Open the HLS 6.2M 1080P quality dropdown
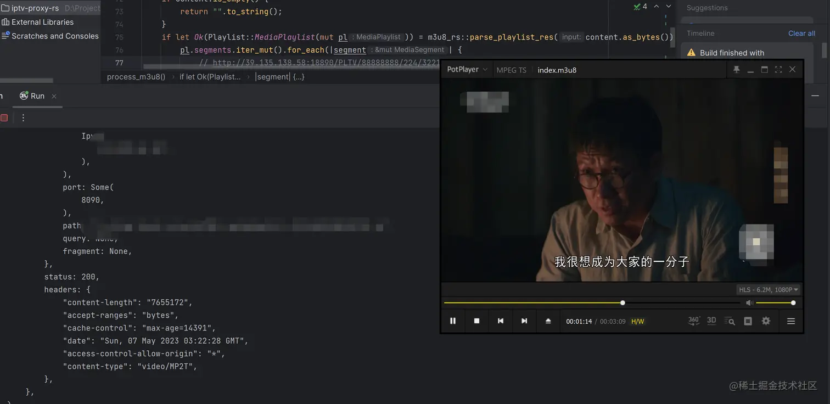The image size is (830, 404). 769,289
